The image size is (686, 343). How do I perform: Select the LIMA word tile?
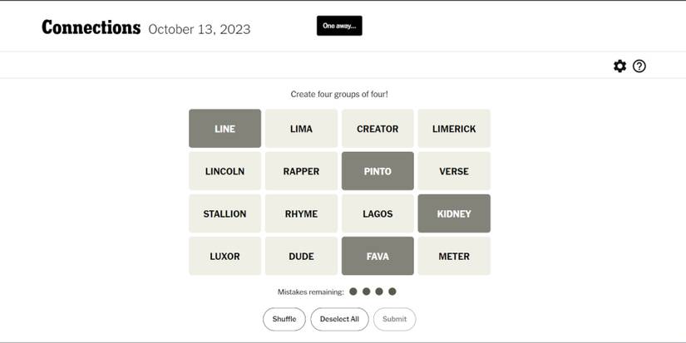[x=301, y=129]
